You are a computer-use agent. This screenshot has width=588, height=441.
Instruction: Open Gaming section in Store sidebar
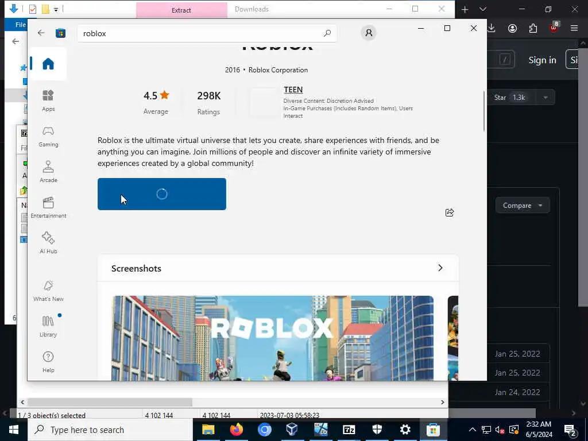[x=48, y=136]
